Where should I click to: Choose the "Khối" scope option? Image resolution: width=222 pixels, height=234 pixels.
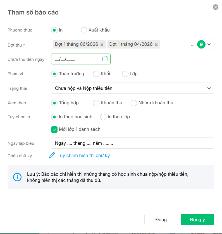(x=96, y=74)
